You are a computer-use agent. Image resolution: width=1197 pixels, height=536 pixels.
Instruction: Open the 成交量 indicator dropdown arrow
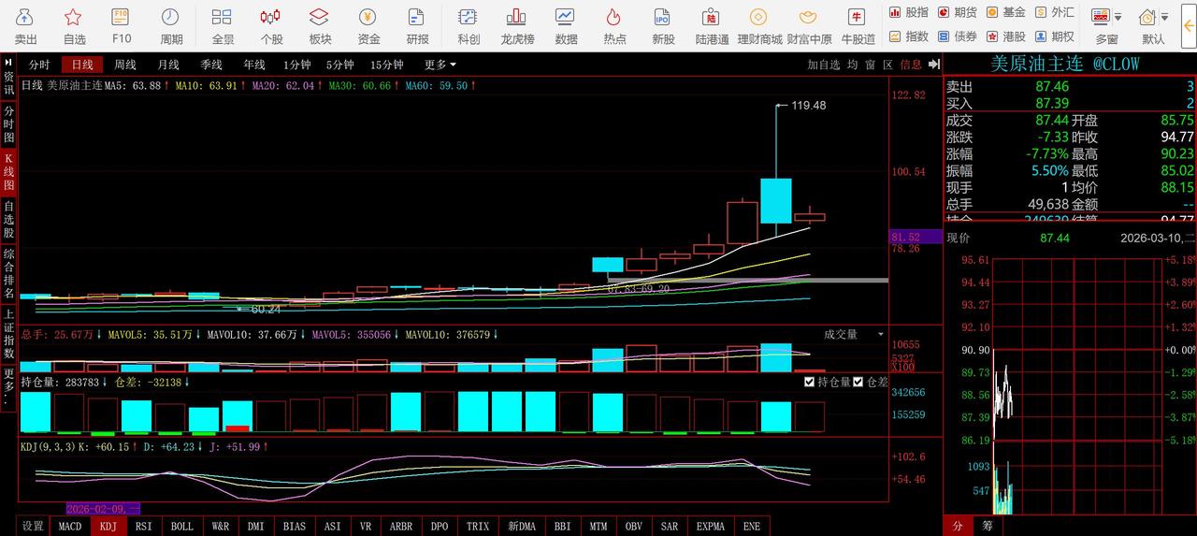[x=880, y=334]
